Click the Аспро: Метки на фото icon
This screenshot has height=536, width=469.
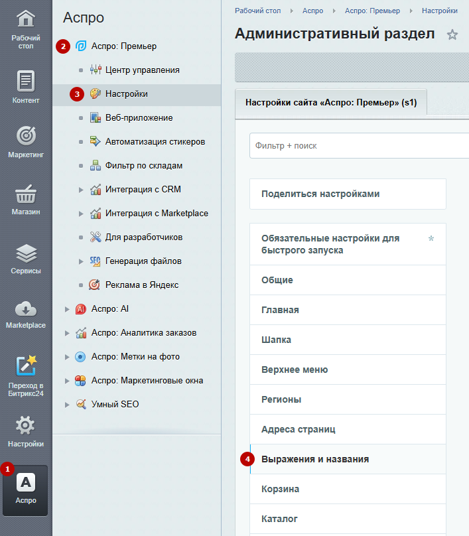tap(80, 357)
